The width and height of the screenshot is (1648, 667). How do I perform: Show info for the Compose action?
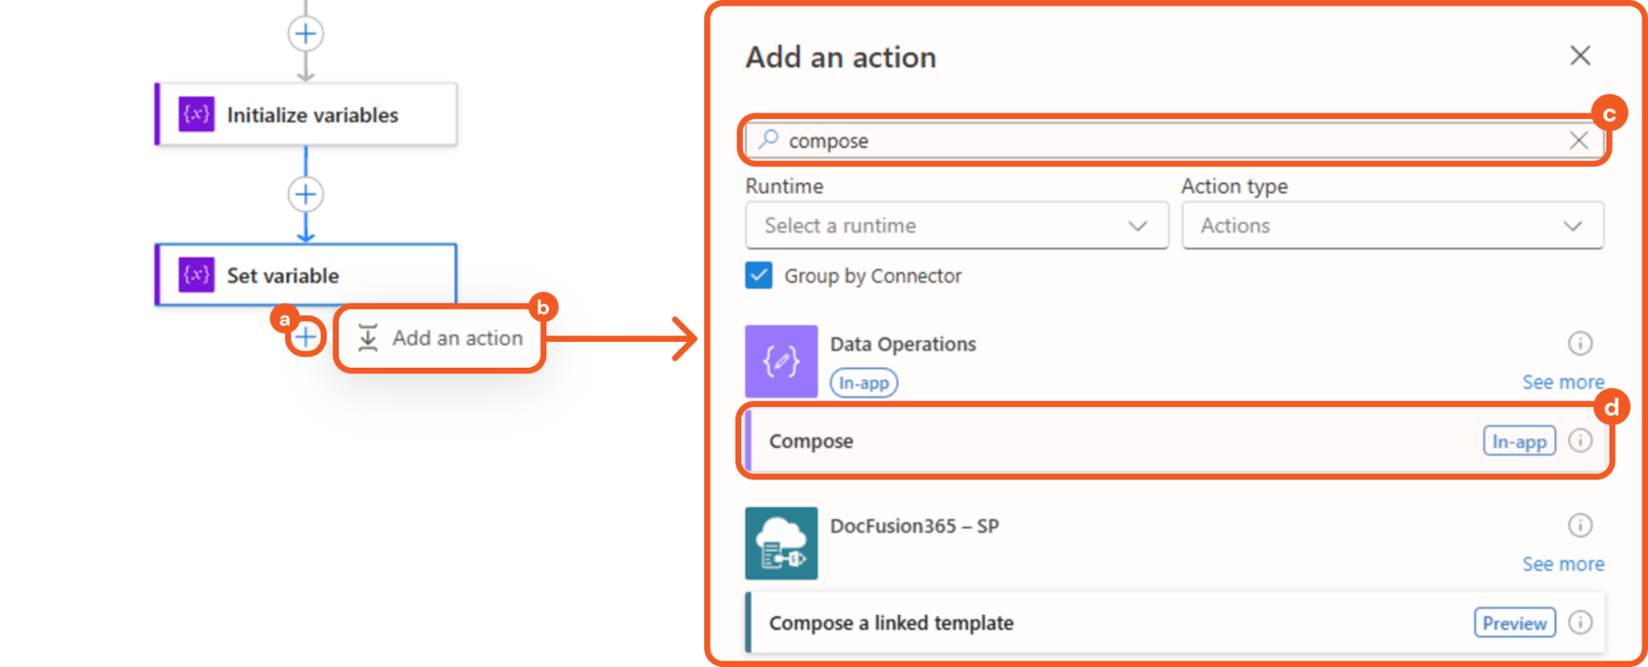1580,441
